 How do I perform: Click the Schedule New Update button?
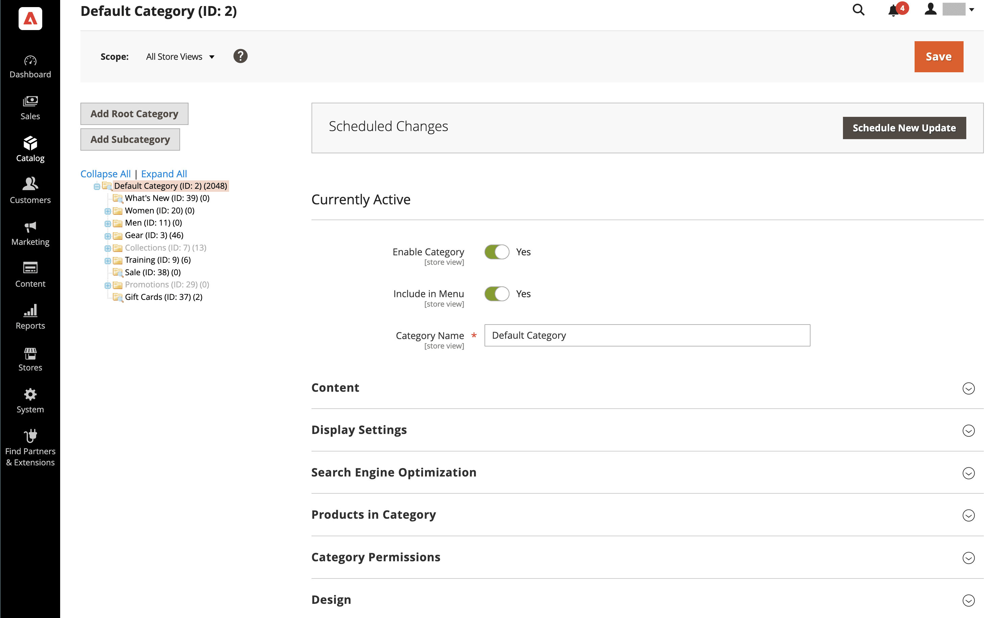(904, 128)
